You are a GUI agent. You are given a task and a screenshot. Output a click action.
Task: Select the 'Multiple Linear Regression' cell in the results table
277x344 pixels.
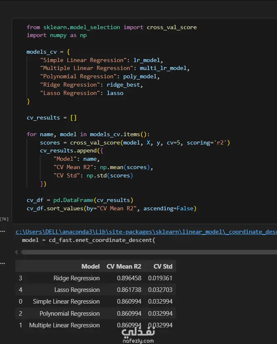[64, 325]
